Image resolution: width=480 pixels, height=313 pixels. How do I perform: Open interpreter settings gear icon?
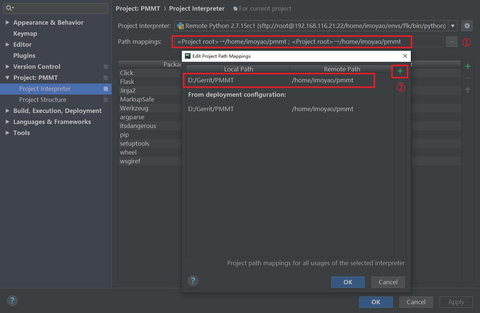tap(467, 26)
